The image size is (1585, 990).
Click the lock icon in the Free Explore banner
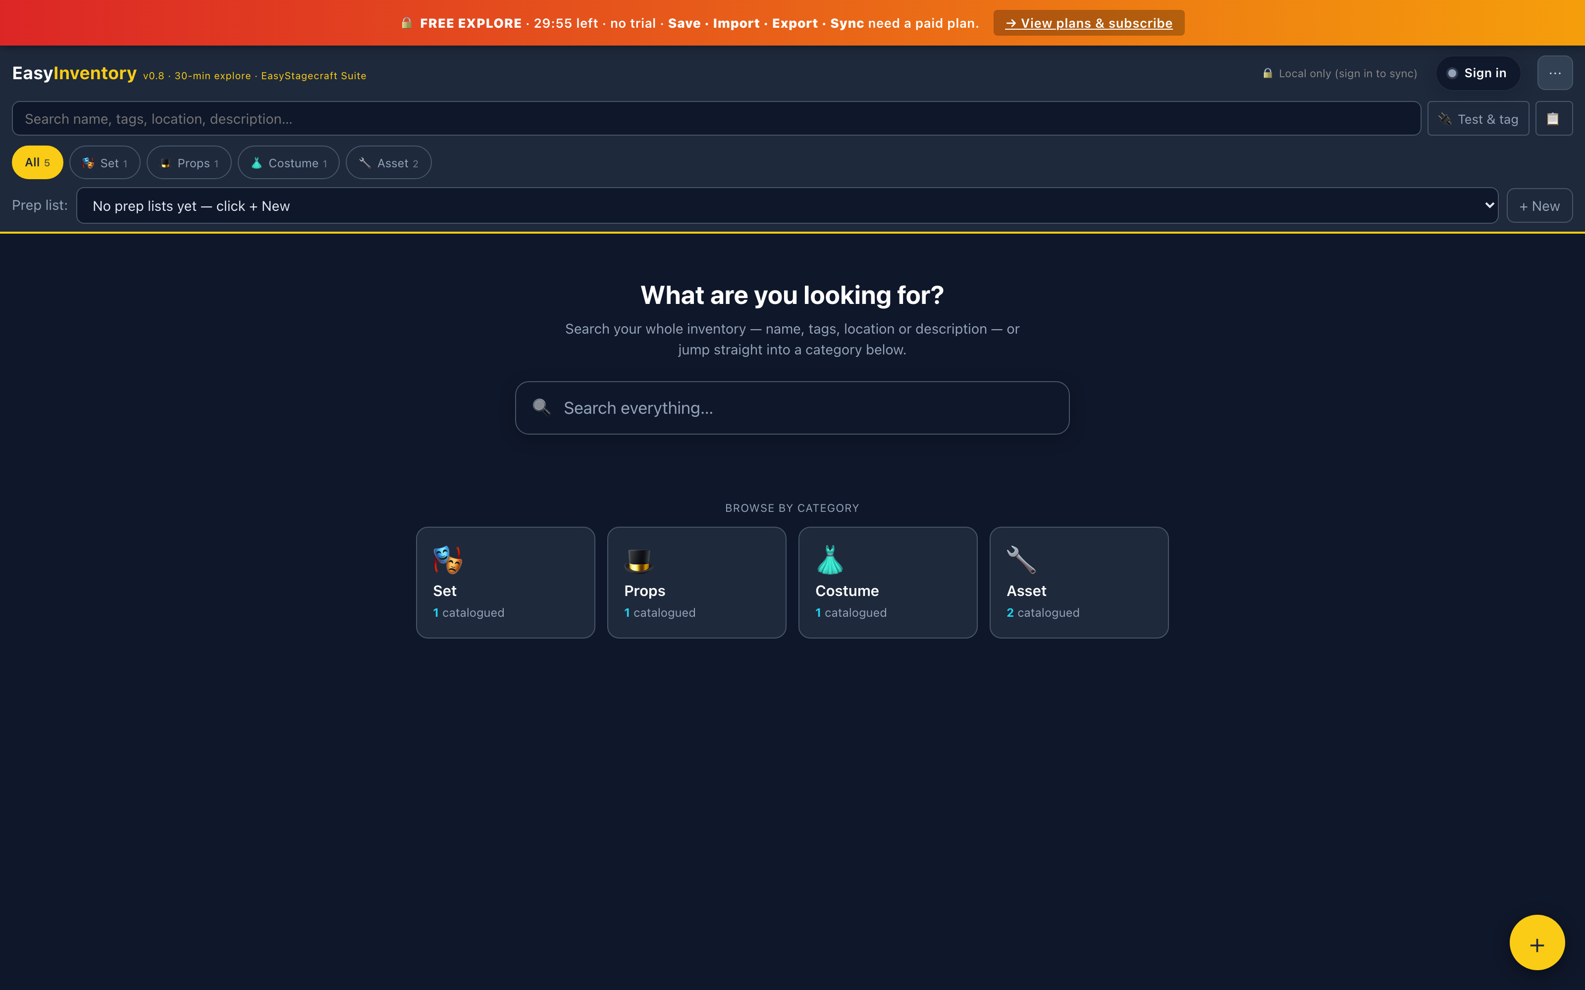tap(407, 23)
